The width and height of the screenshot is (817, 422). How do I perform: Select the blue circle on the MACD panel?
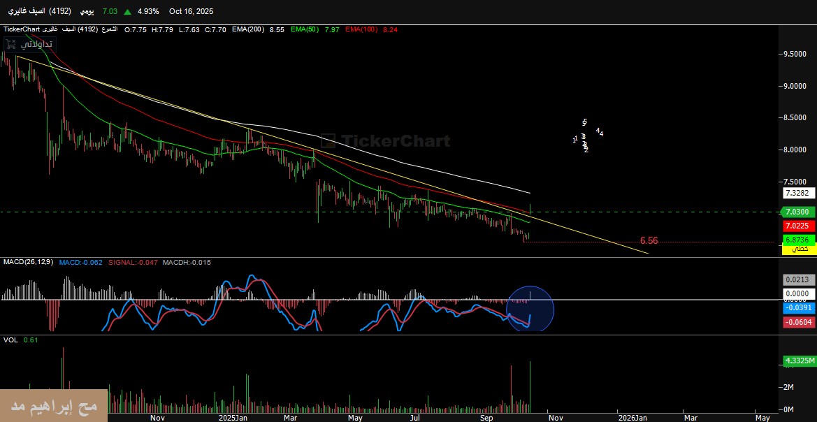click(530, 308)
